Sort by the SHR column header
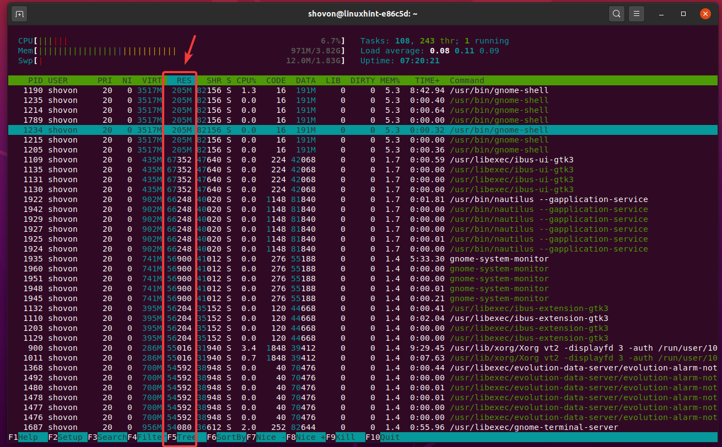 point(214,80)
